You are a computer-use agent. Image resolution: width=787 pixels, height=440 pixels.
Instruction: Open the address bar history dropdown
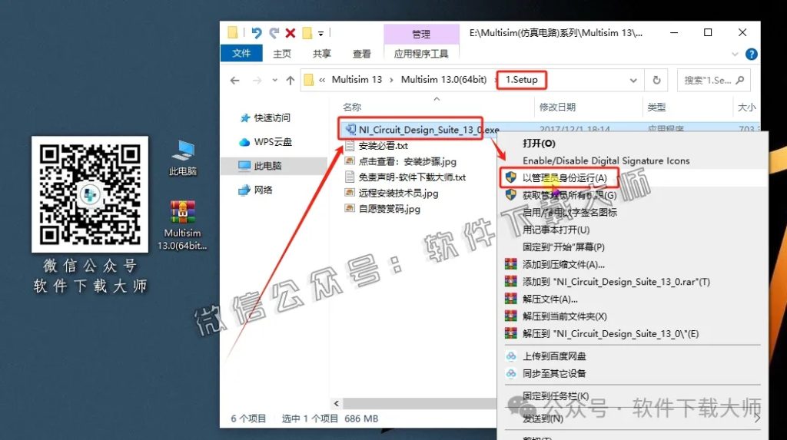click(x=633, y=81)
